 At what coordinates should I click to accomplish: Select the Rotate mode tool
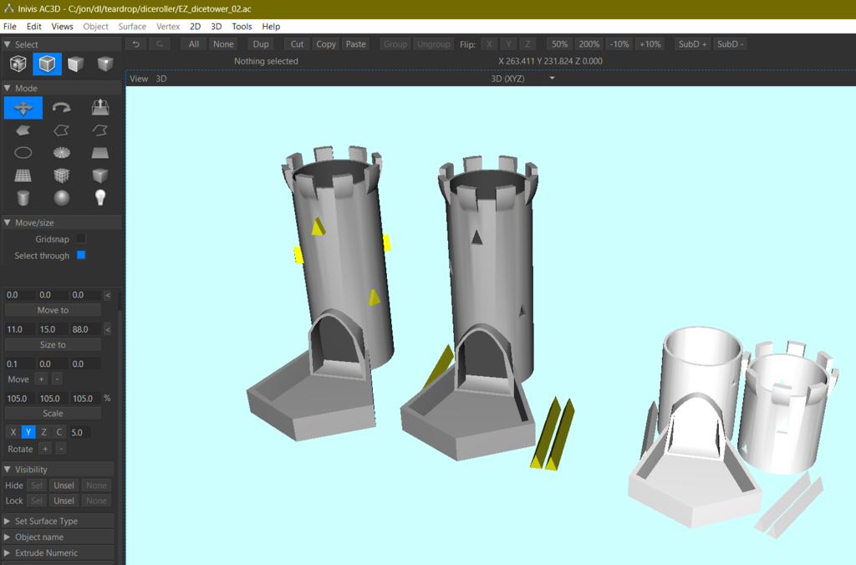62,108
